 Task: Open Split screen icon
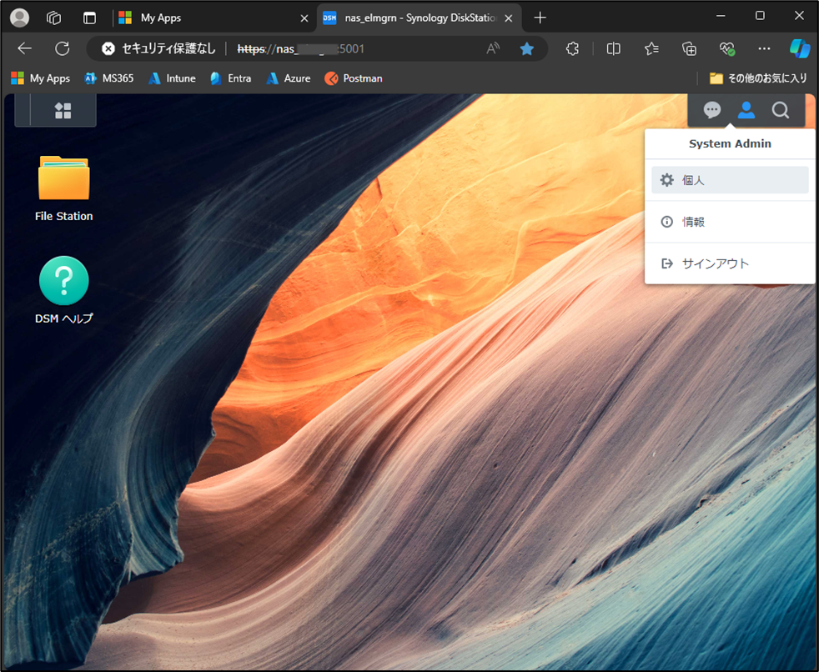[614, 49]
